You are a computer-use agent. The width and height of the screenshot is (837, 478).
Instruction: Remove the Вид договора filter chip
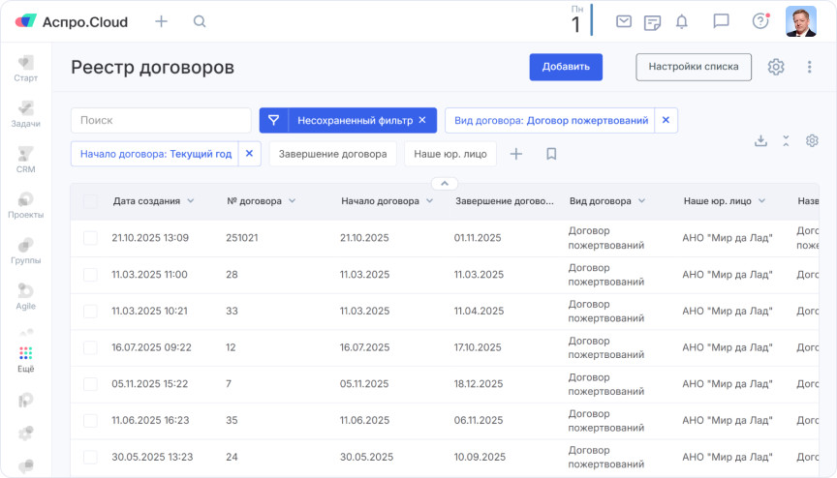pyautogui.click(x=665, y=120)
